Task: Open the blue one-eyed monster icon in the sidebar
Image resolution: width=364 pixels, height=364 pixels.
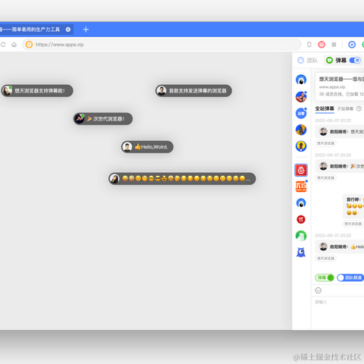Action: point(301,253)
